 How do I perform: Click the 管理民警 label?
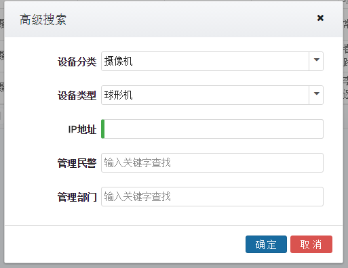pos(77,163)
